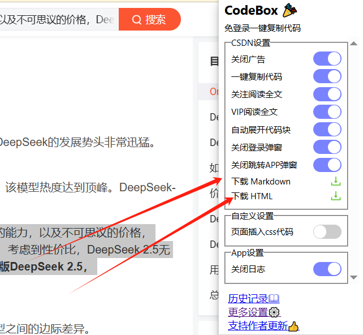The height and width of the screenshot is (335, 363).
Task: Click the text 该模型热度达到顶峰
Action: [59, 187]
